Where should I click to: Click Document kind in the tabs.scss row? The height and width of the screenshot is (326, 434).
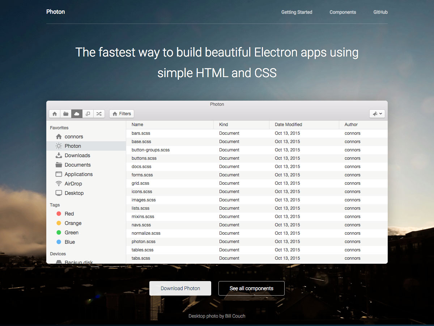click(x=229, y=258)
